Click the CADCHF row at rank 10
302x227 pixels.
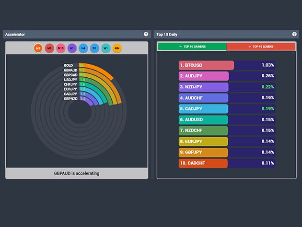pyautogui.click(x=227, y=163)
